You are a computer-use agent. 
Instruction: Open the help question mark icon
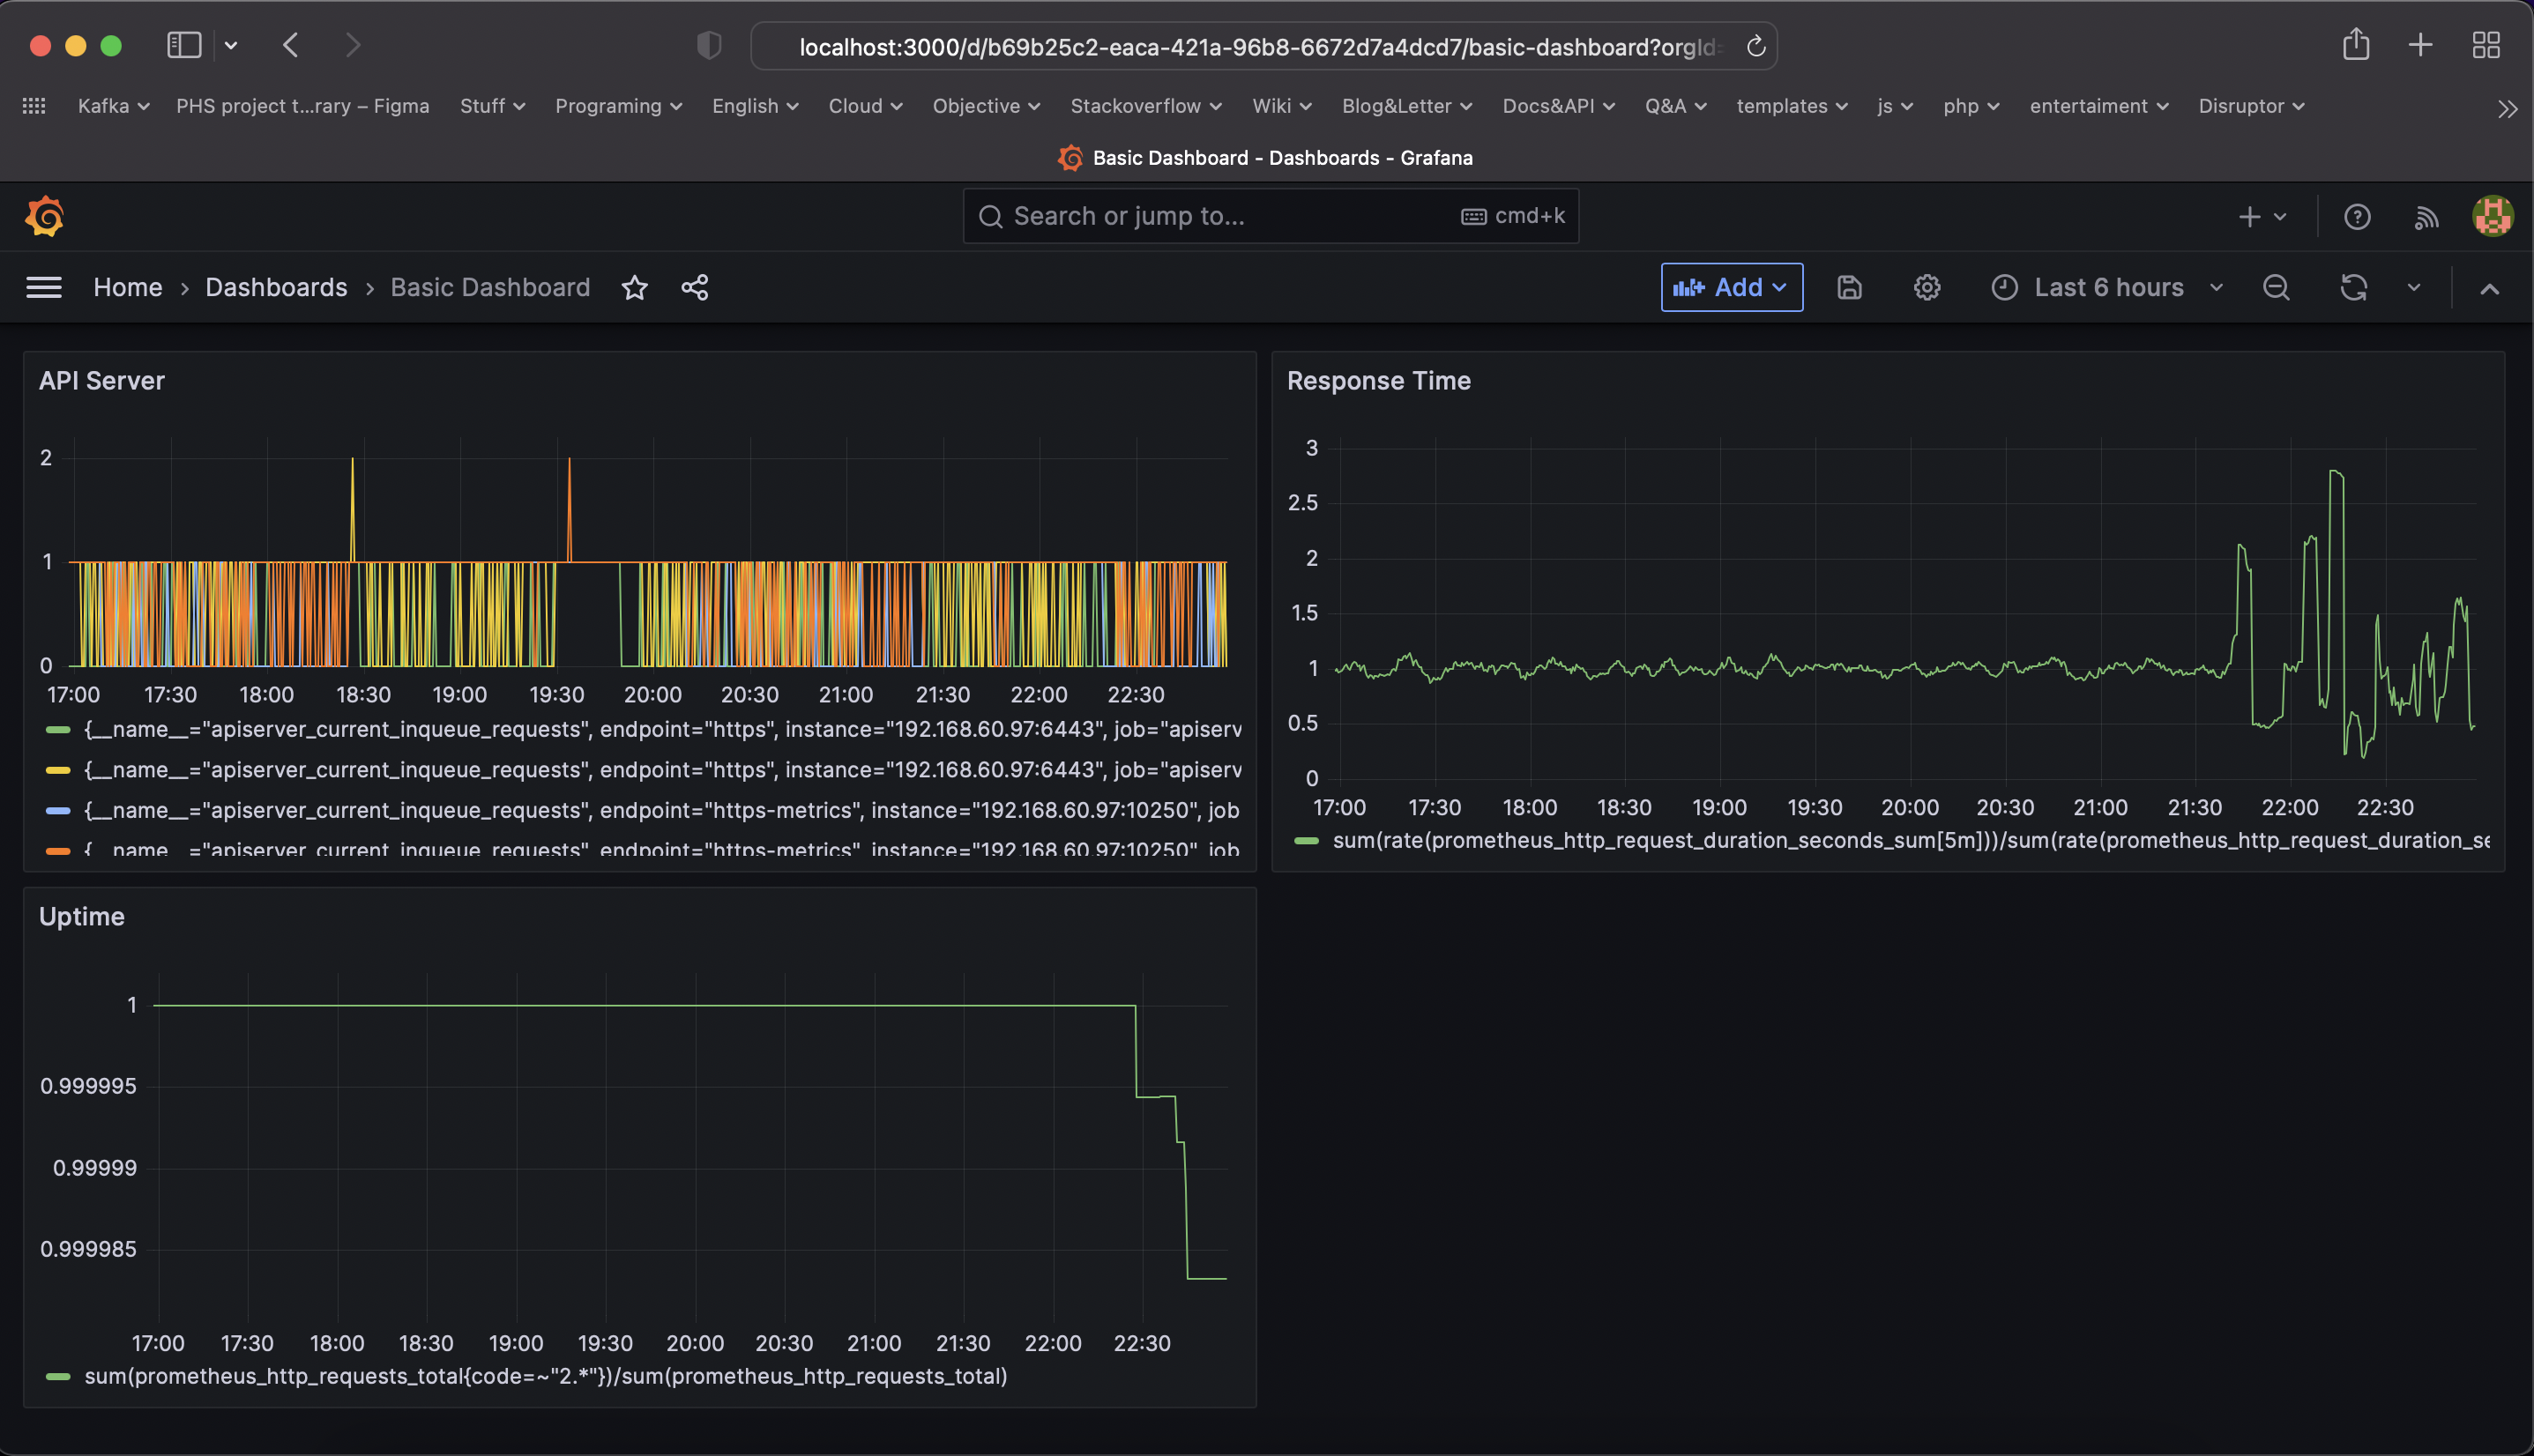tap(2356, 217)
